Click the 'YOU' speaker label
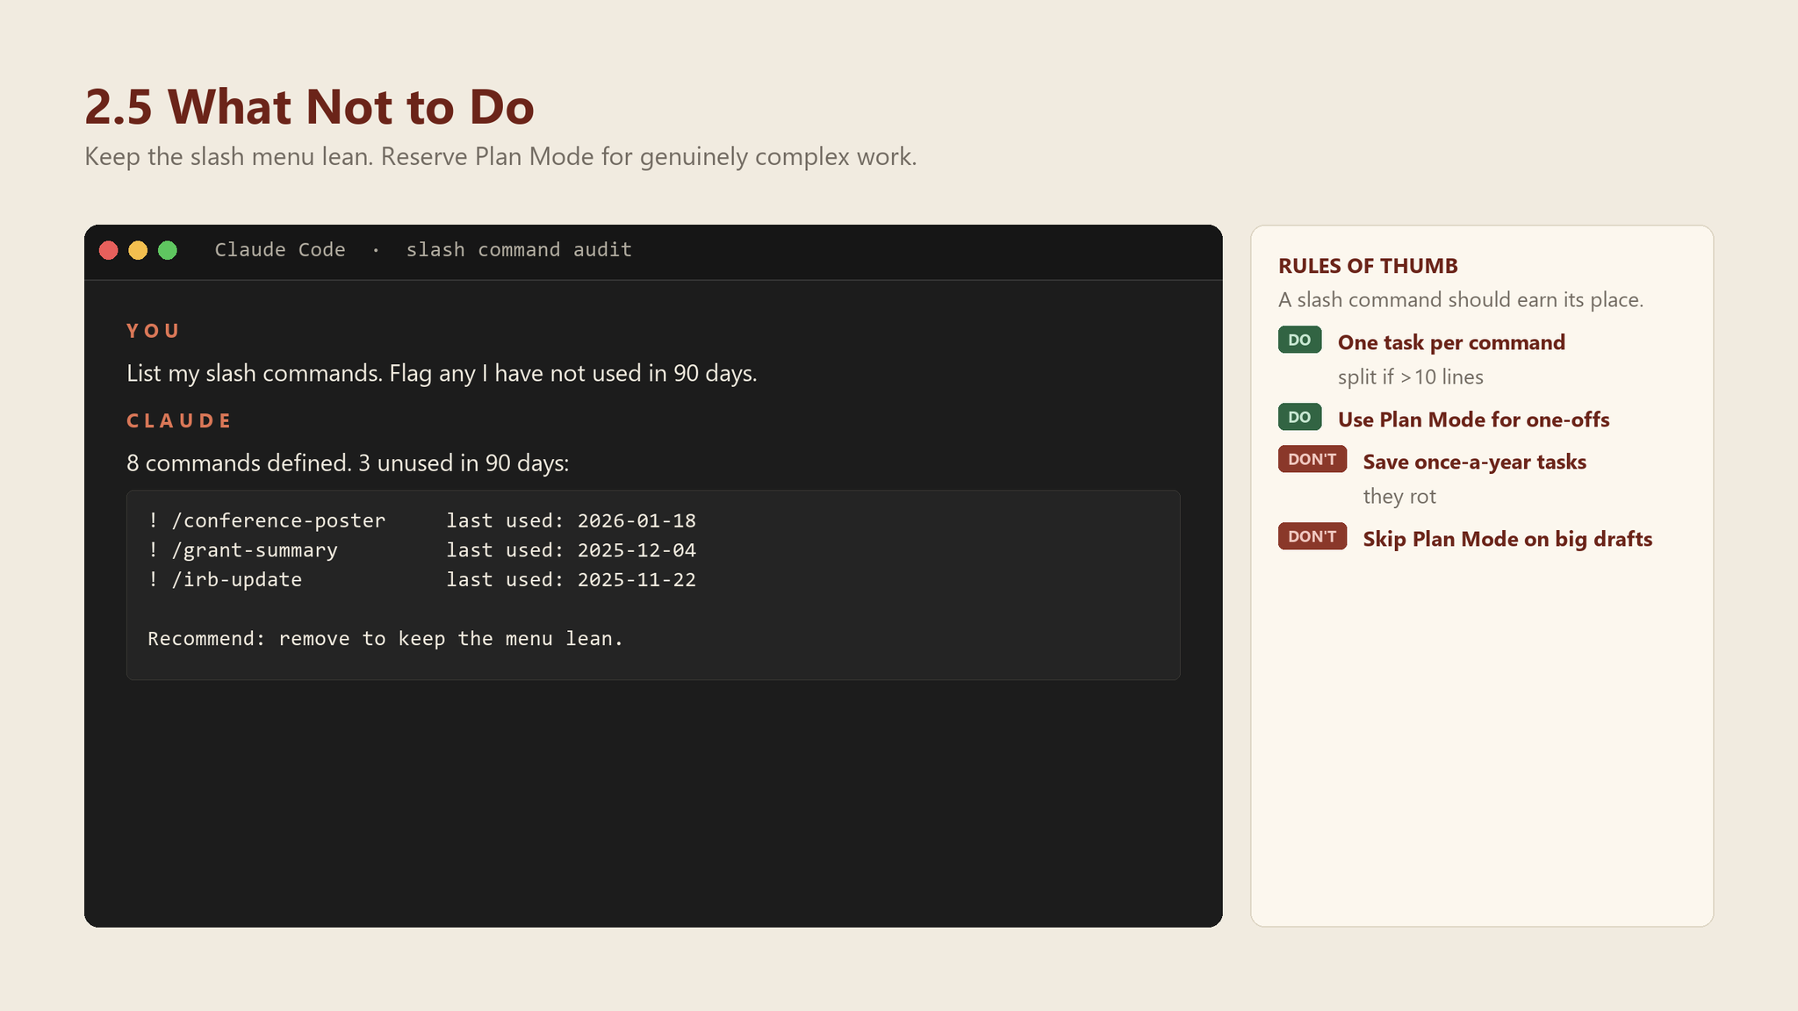Viewport: 1798px width, 1011px height. tap(153, 331)
